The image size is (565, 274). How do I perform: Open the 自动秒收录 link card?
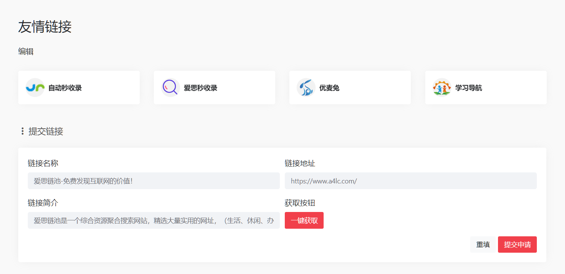coord(79,87)
